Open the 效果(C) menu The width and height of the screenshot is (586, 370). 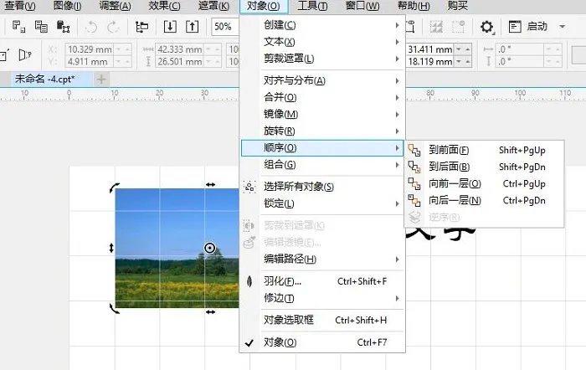[164, 6]
